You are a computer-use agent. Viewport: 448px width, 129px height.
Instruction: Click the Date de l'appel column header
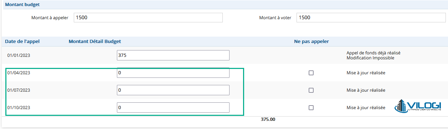click(x=22, y=41)
